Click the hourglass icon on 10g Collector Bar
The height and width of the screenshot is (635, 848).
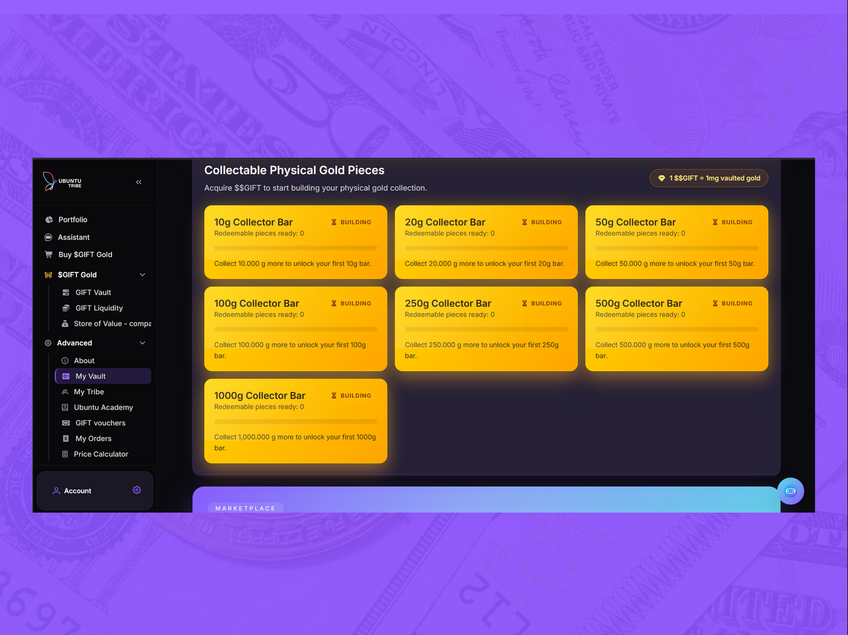click(x=334, y=222)
